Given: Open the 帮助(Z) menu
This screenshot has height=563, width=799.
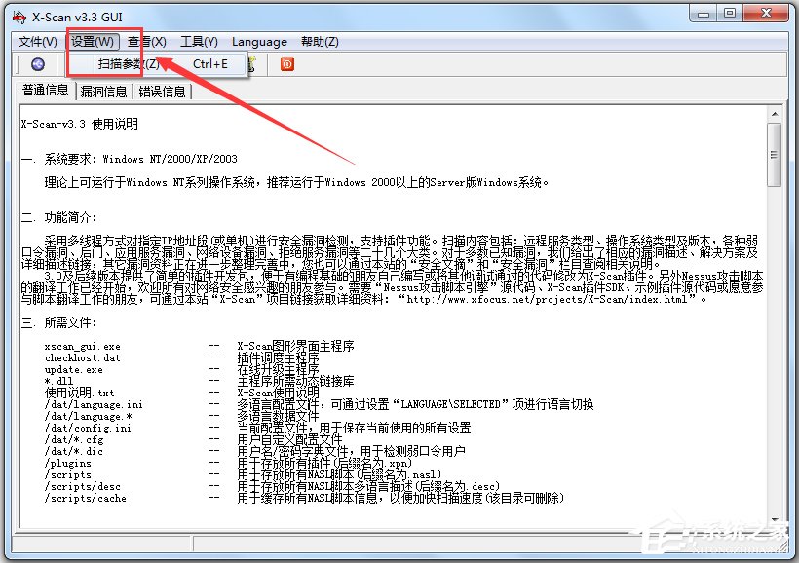Looking at the screenshot, I should point(323,41).
